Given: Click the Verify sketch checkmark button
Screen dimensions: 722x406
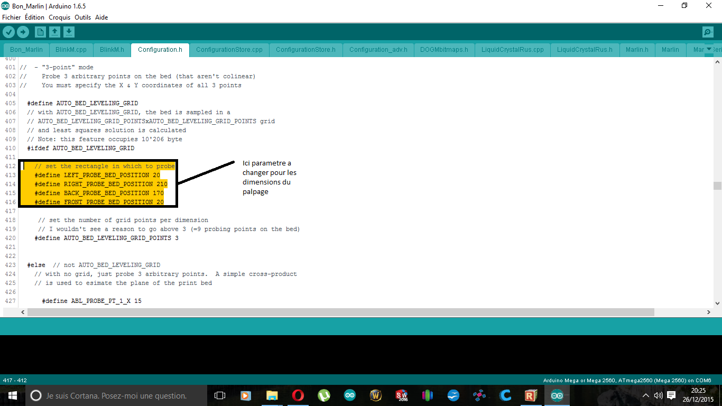Looking at the screenshot, I should point(9,32).
